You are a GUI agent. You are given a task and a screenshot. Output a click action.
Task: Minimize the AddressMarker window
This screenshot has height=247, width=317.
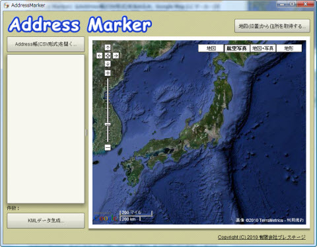pos(283,3)
